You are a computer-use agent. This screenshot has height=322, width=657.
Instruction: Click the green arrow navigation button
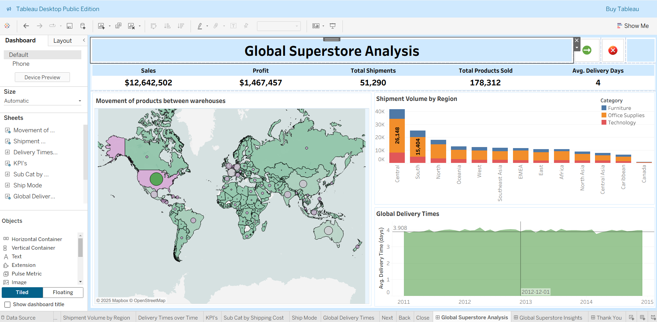tap(587, 50)
